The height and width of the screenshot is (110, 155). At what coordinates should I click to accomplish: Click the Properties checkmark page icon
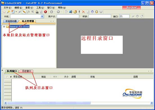[x=88, y=12]
